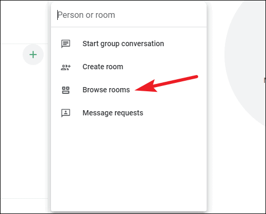Click the "Create" word in second option
Image resolution: width=266 pixels, height=214 pixels.
point(93,67)
